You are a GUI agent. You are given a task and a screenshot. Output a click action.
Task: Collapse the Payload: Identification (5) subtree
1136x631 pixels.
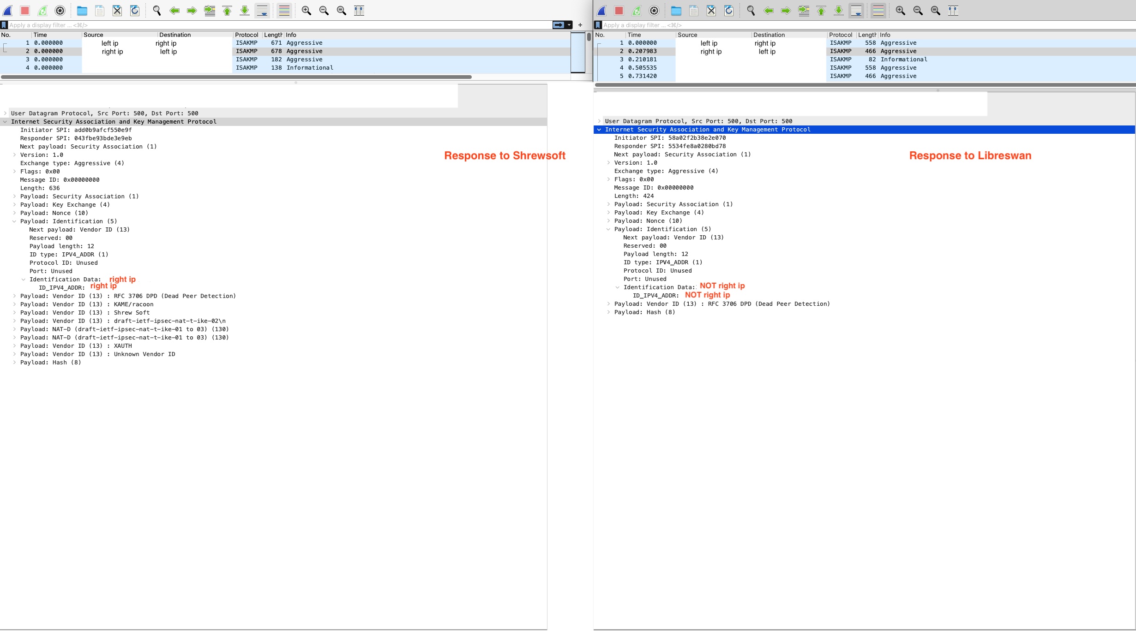[15, 221]
